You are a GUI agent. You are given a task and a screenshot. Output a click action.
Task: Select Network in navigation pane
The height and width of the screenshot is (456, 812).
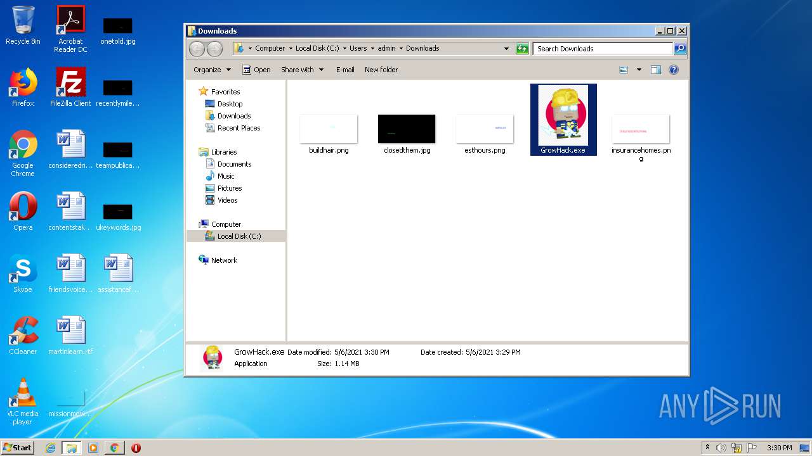tap(218, 260)
